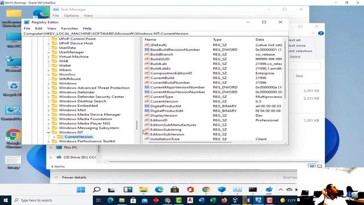
Task: Open Word on the host taskbar
Action: point(201,200)
